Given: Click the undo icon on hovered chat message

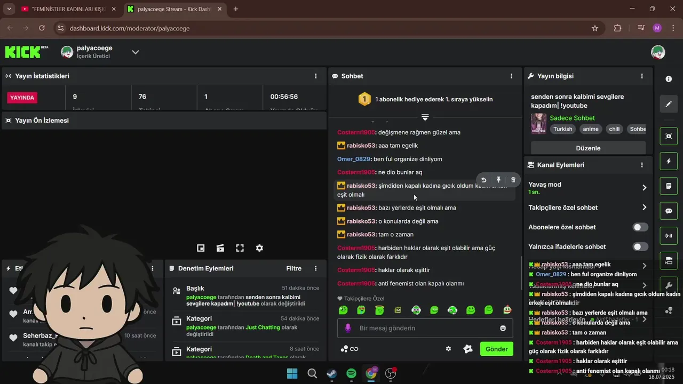Looking at the screenshot, I should [483, 180].
